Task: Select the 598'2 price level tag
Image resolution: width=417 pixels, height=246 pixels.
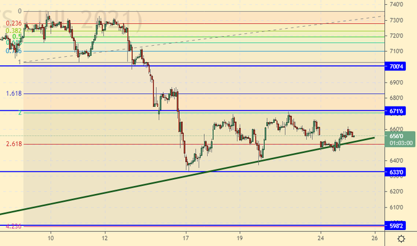Action: tap(396, 225)
